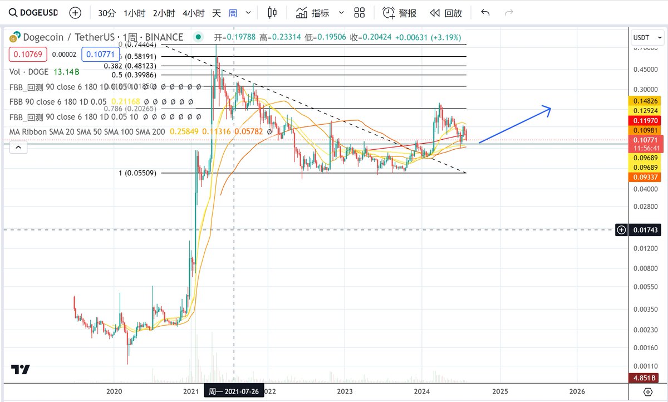Click the 0.09337 orange price tag
Image resolution: width=668 pixels, height=402 pixels.
tap(645, 177)
